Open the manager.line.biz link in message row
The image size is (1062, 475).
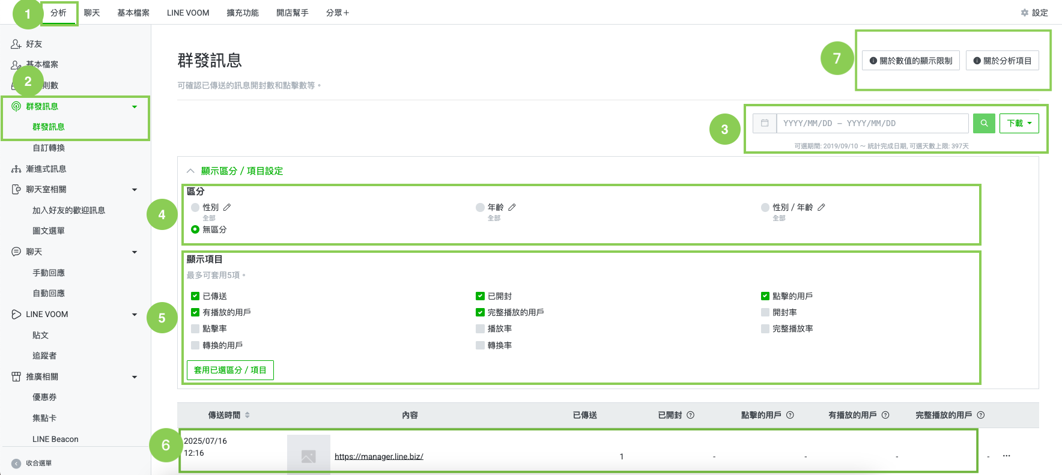tap(378, 456)
